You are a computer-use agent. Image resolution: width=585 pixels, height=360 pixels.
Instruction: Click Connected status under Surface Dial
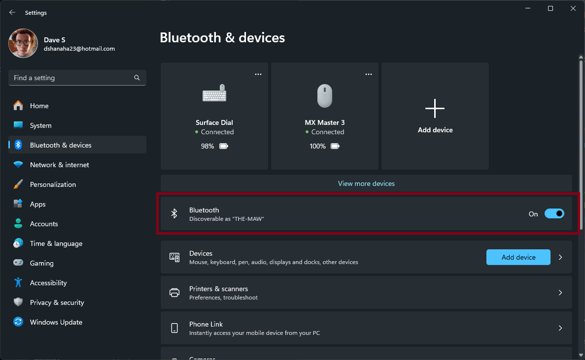click(x=217, y=132)
